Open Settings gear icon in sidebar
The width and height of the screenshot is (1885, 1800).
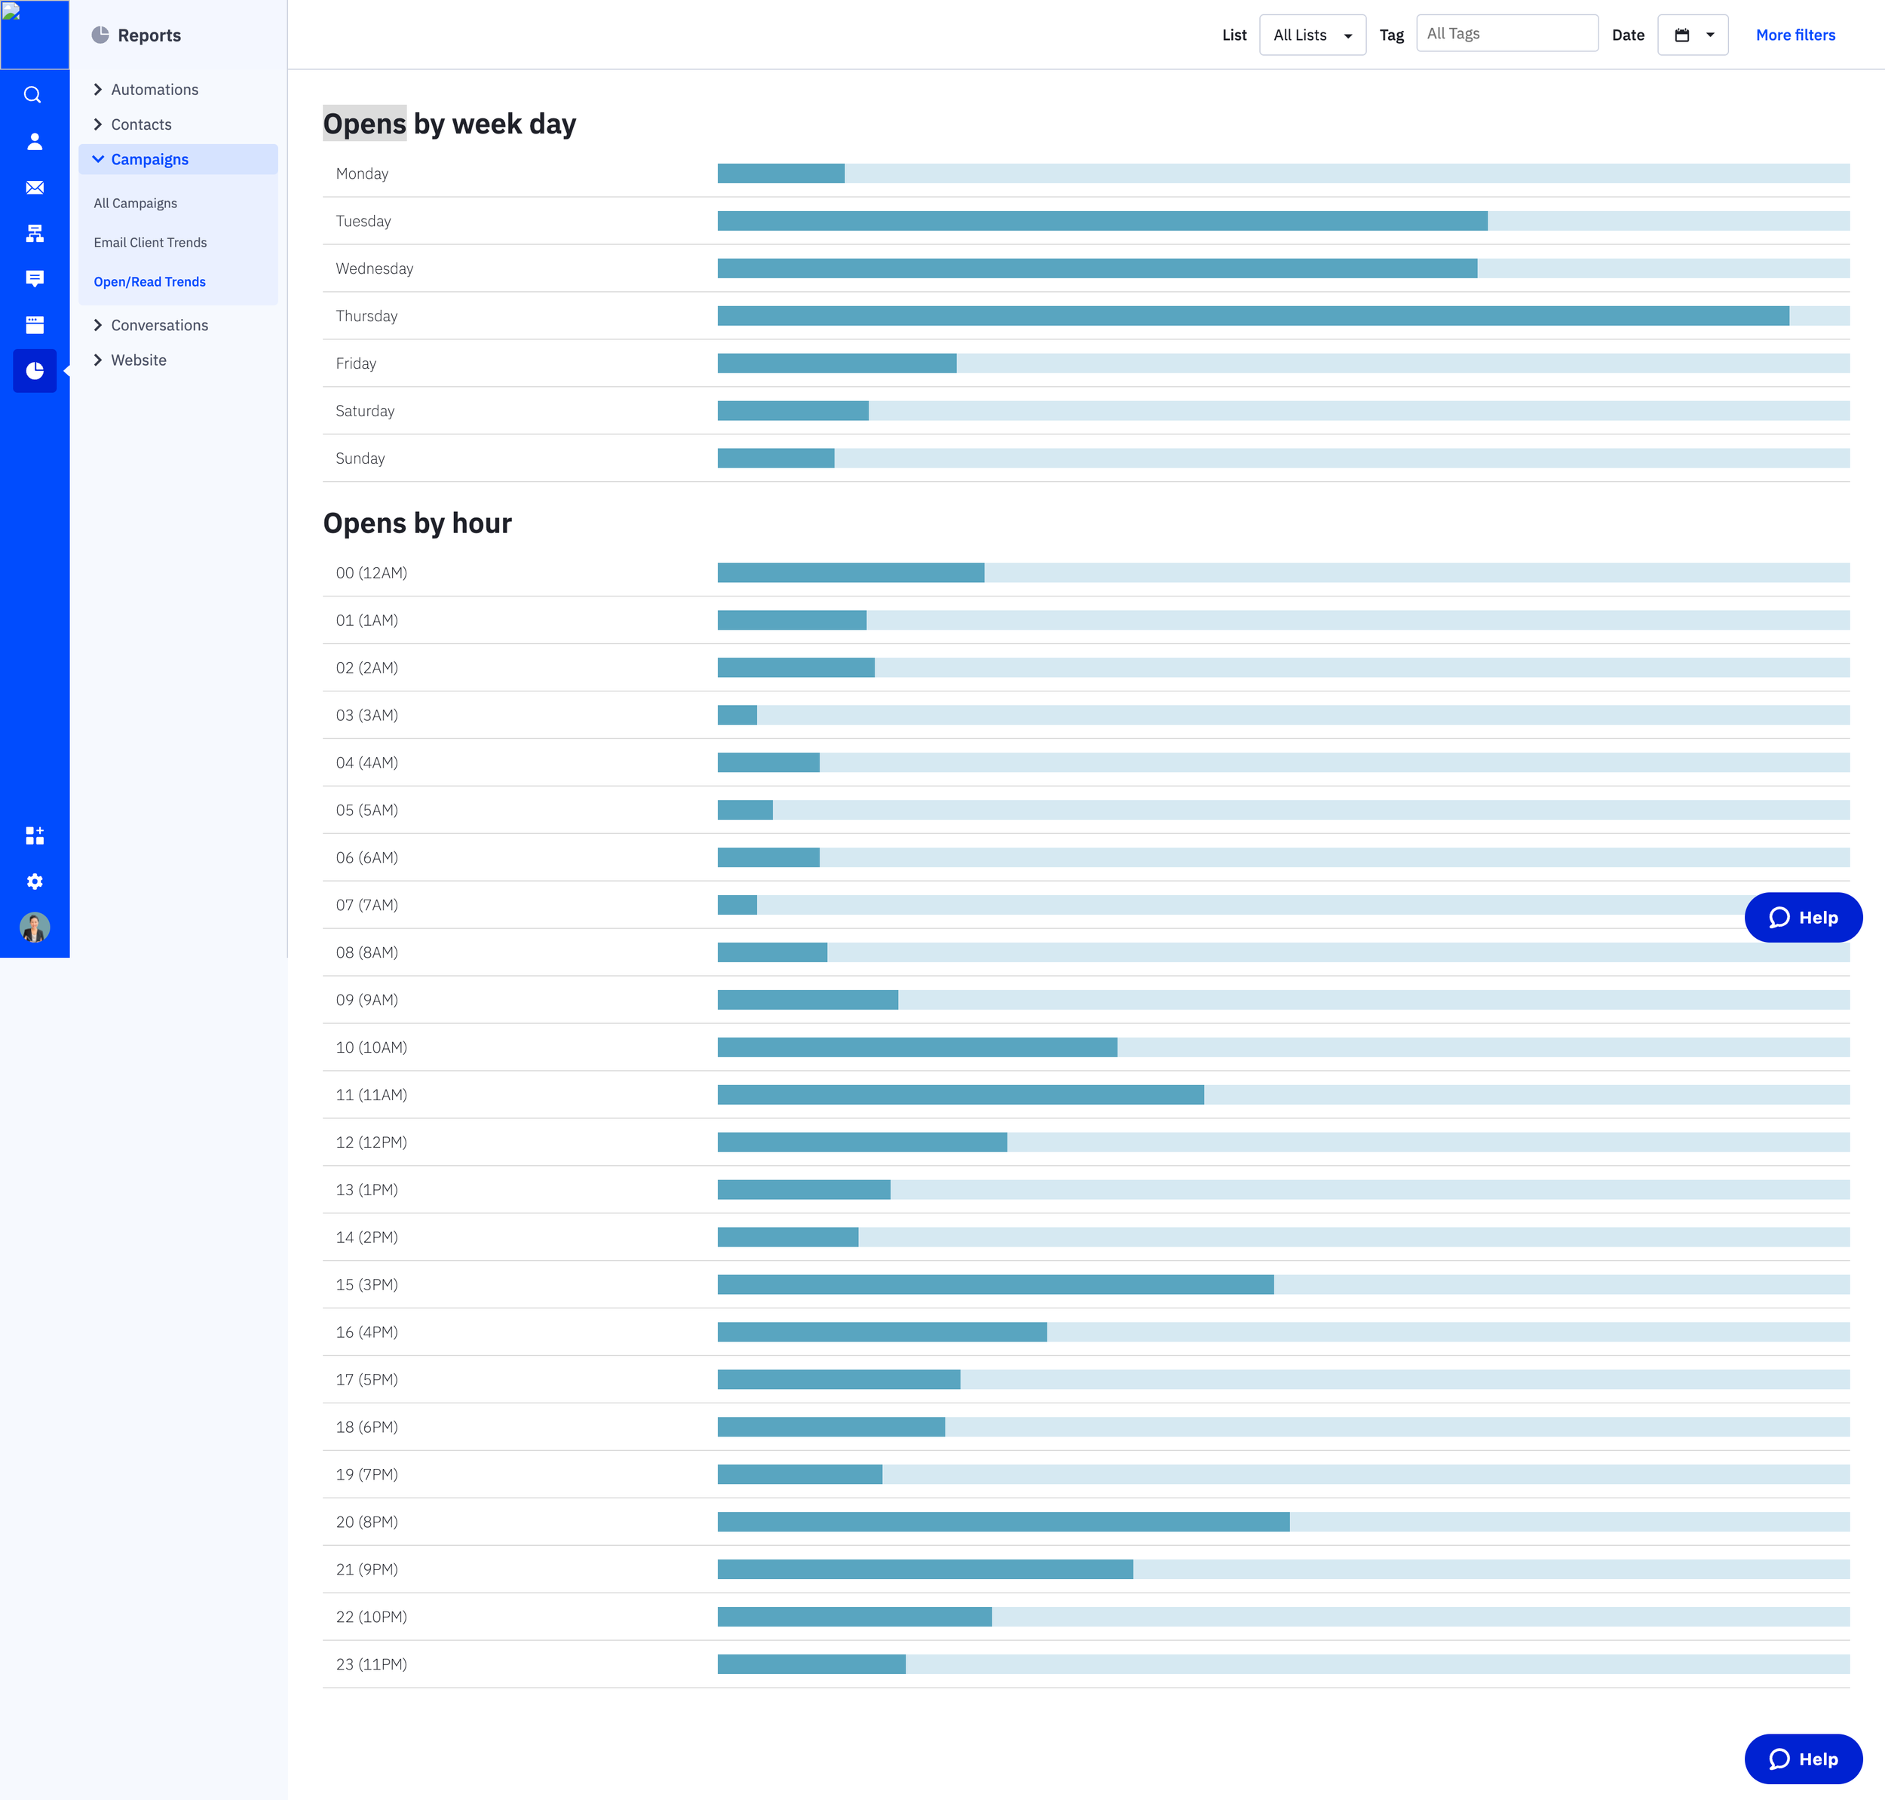(x=35, y=882)
